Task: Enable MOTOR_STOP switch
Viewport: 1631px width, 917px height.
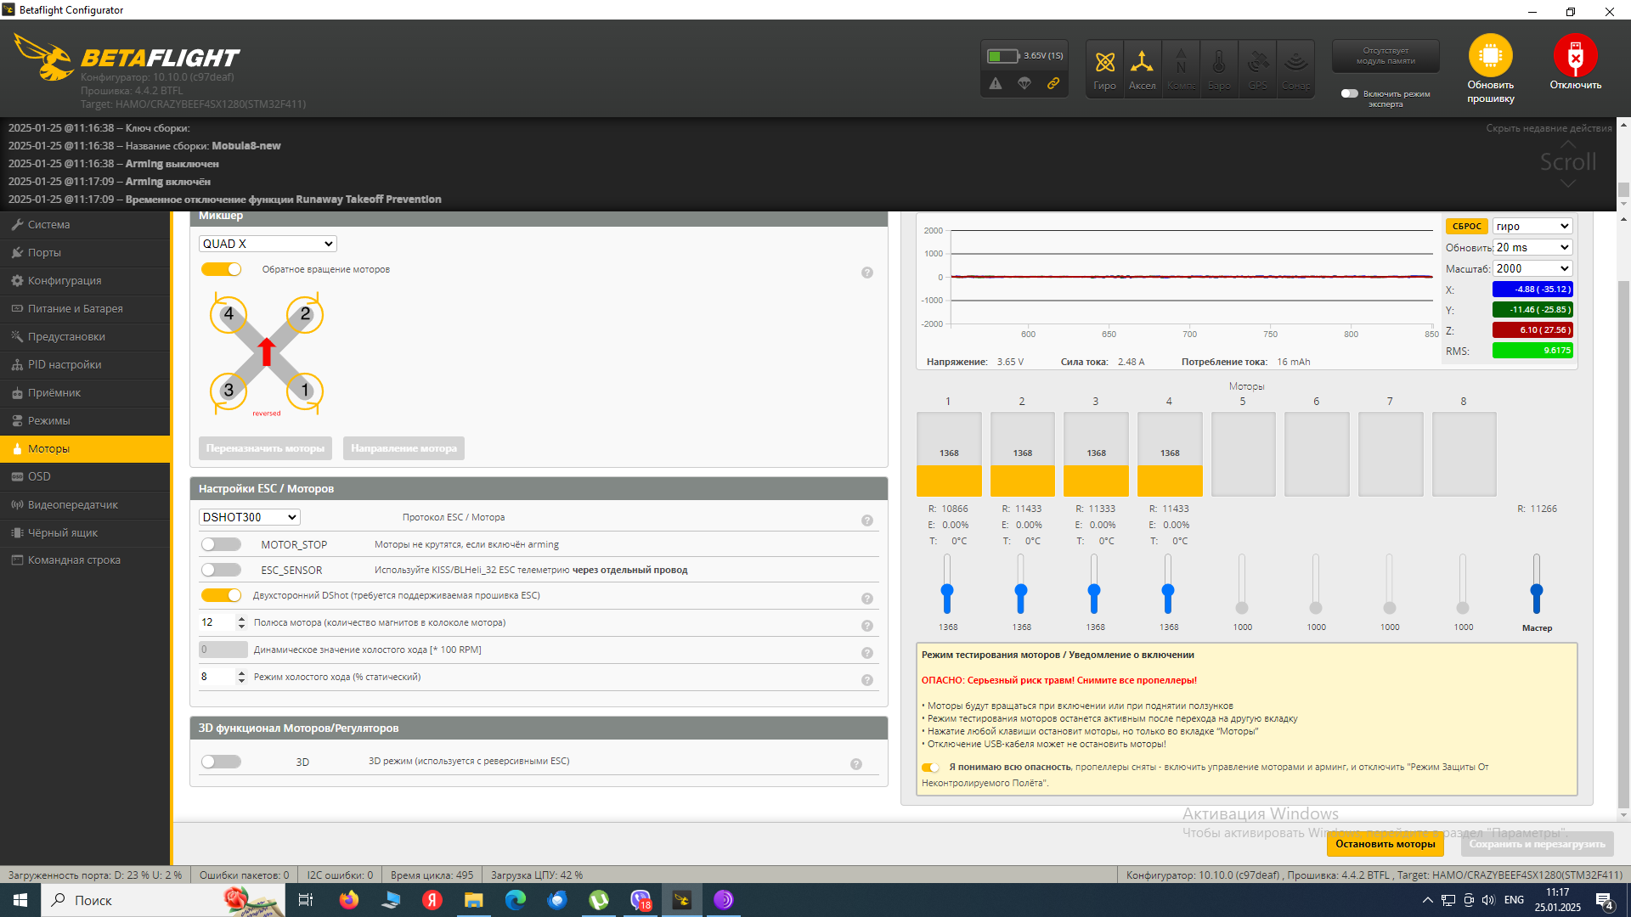Action: pos(221,544)
